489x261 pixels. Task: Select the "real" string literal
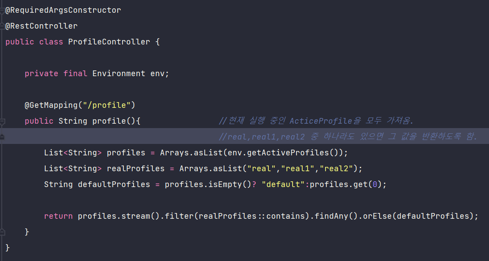point(261,169)
